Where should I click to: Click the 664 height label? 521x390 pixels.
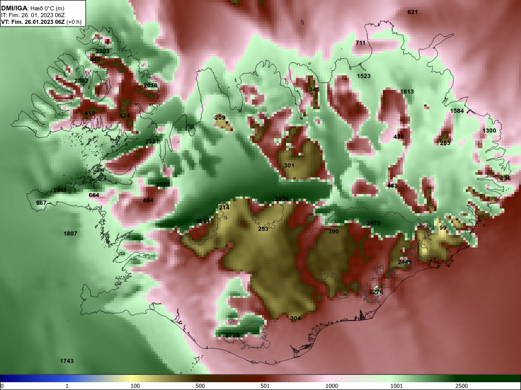tap(94, 195)
